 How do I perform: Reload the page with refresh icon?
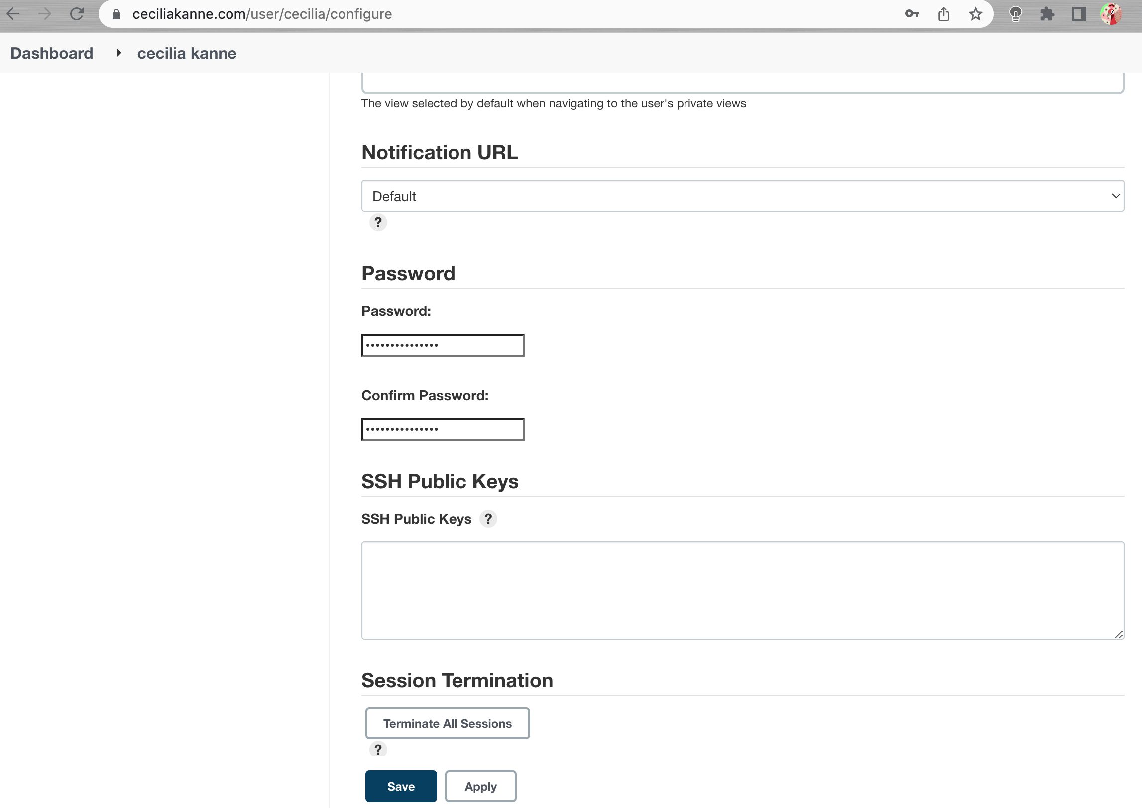tap(77, 14)
